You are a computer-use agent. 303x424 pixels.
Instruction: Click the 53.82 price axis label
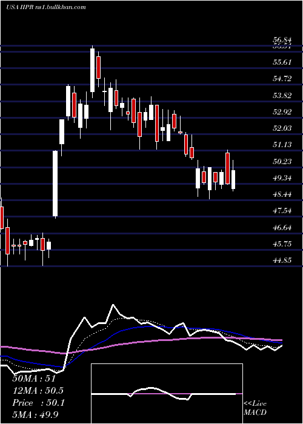[x=282, y=96]
